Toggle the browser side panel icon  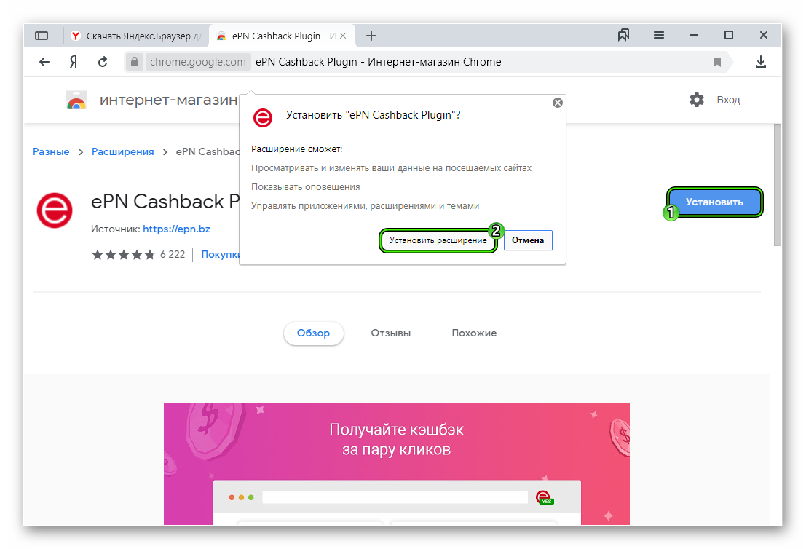(x=42, y=36)
